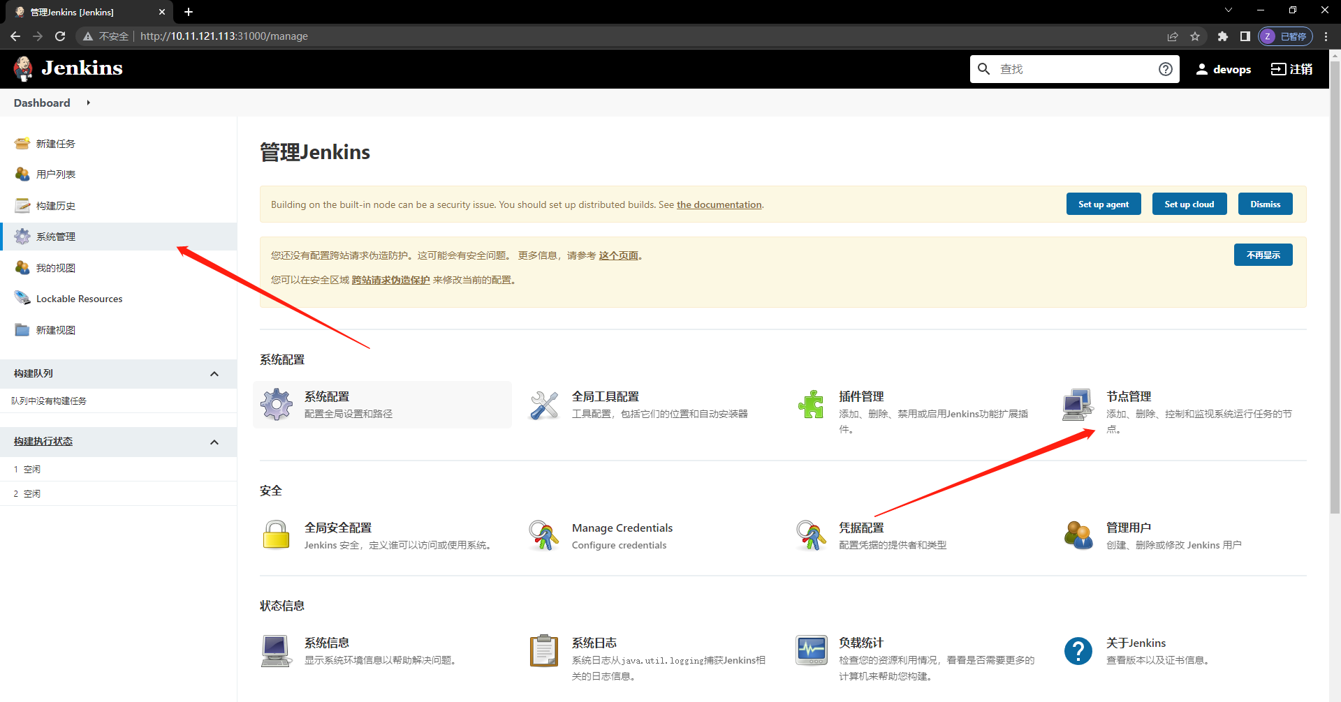The width and height of the screenshot is (1341, 702).
Task: Open the 这个页面 link
Action: [619, 255]
